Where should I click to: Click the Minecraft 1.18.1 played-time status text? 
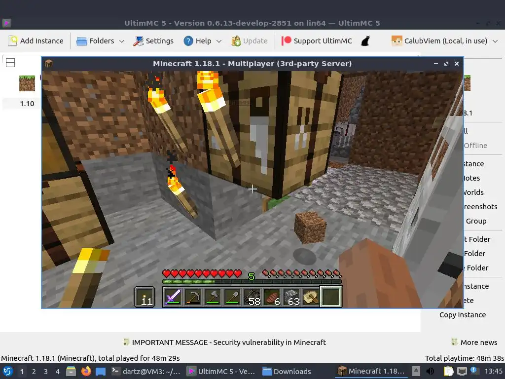(x=91, y=358)
